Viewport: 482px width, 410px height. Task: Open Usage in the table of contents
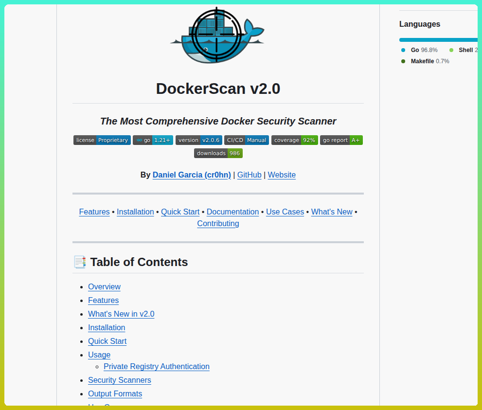(99, 355)
